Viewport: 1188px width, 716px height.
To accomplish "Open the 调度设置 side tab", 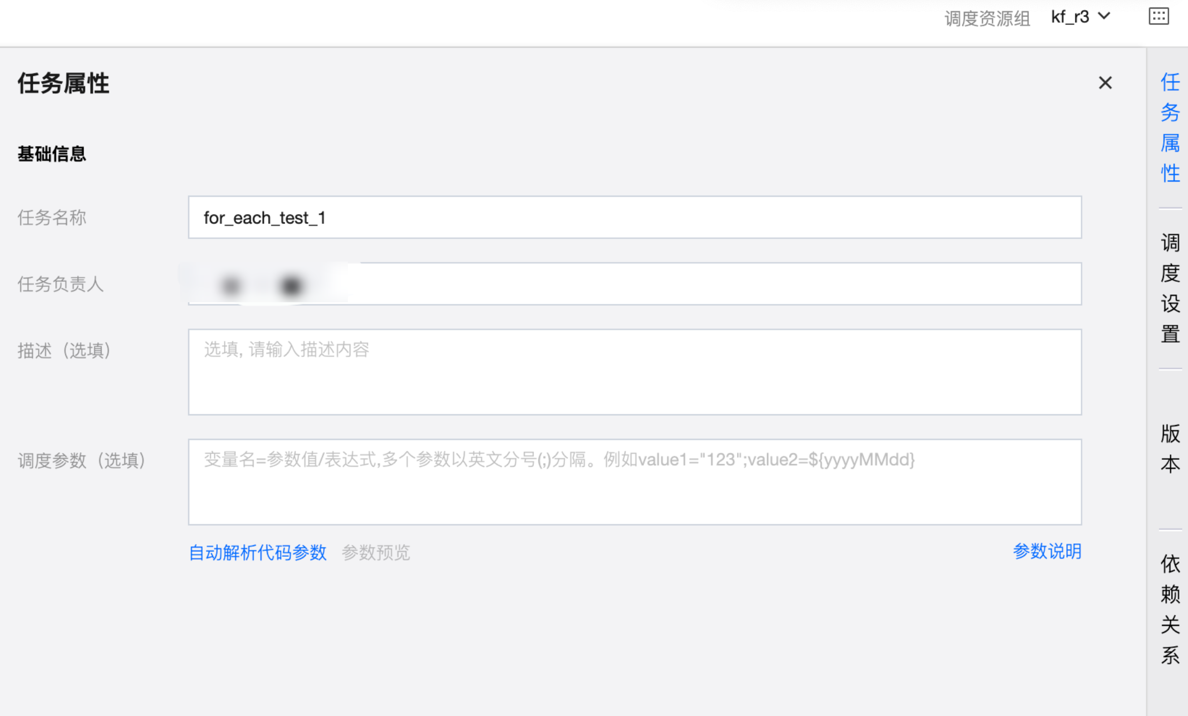I will pyautogui.click(x=1170, y=288).
